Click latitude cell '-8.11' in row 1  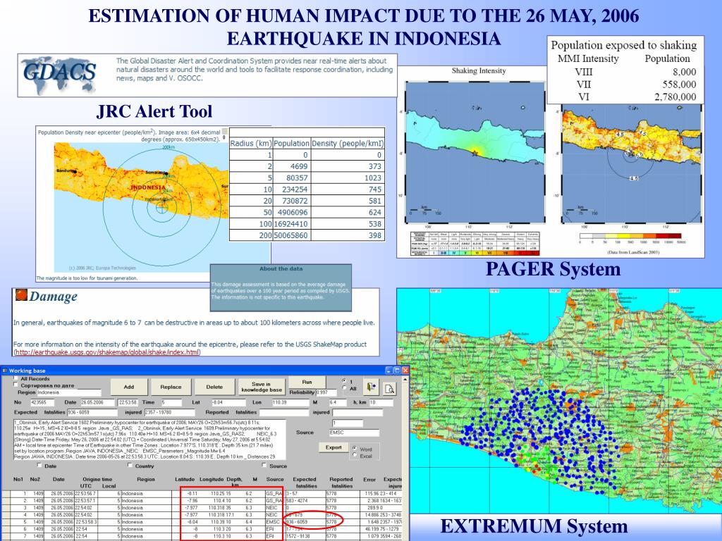192,493
